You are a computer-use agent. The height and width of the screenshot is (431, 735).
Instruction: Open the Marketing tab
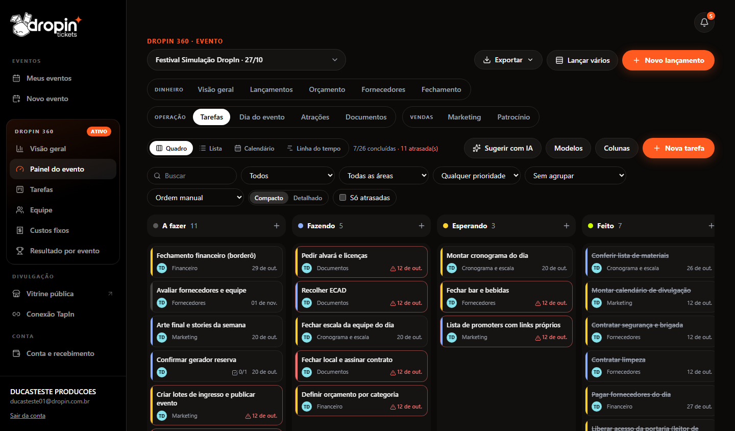[x=464, y=117]
